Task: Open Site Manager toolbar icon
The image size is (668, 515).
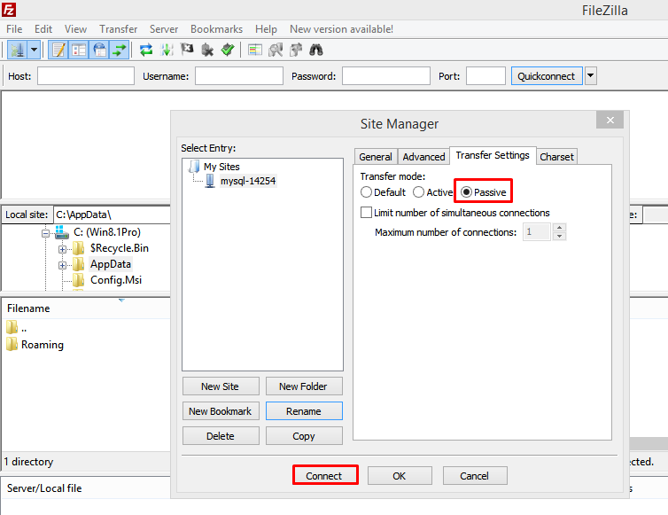Action: (16, 51)
